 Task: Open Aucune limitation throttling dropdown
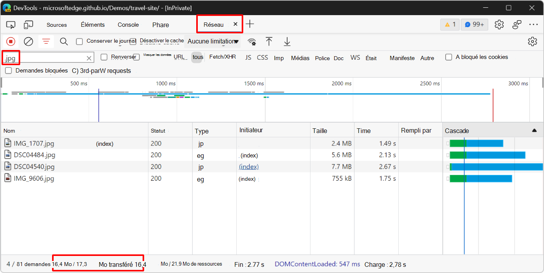[213, 41]
